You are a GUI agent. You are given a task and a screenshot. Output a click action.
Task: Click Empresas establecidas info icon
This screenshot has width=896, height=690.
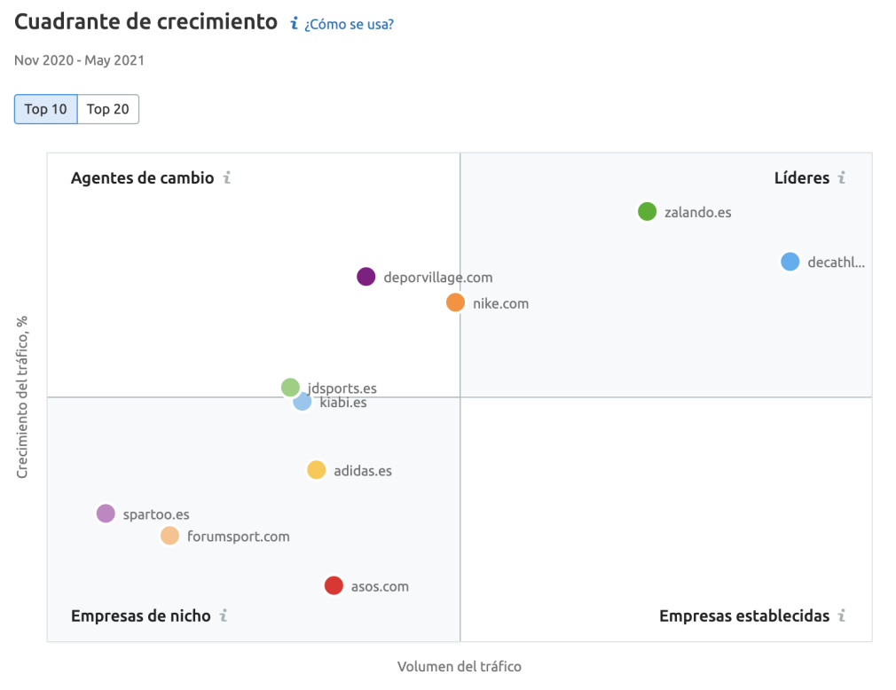coord(842,616)
